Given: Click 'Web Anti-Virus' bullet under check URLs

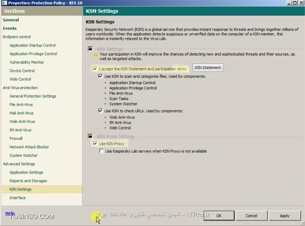Looking at the screenshot, I should point(122,117).
